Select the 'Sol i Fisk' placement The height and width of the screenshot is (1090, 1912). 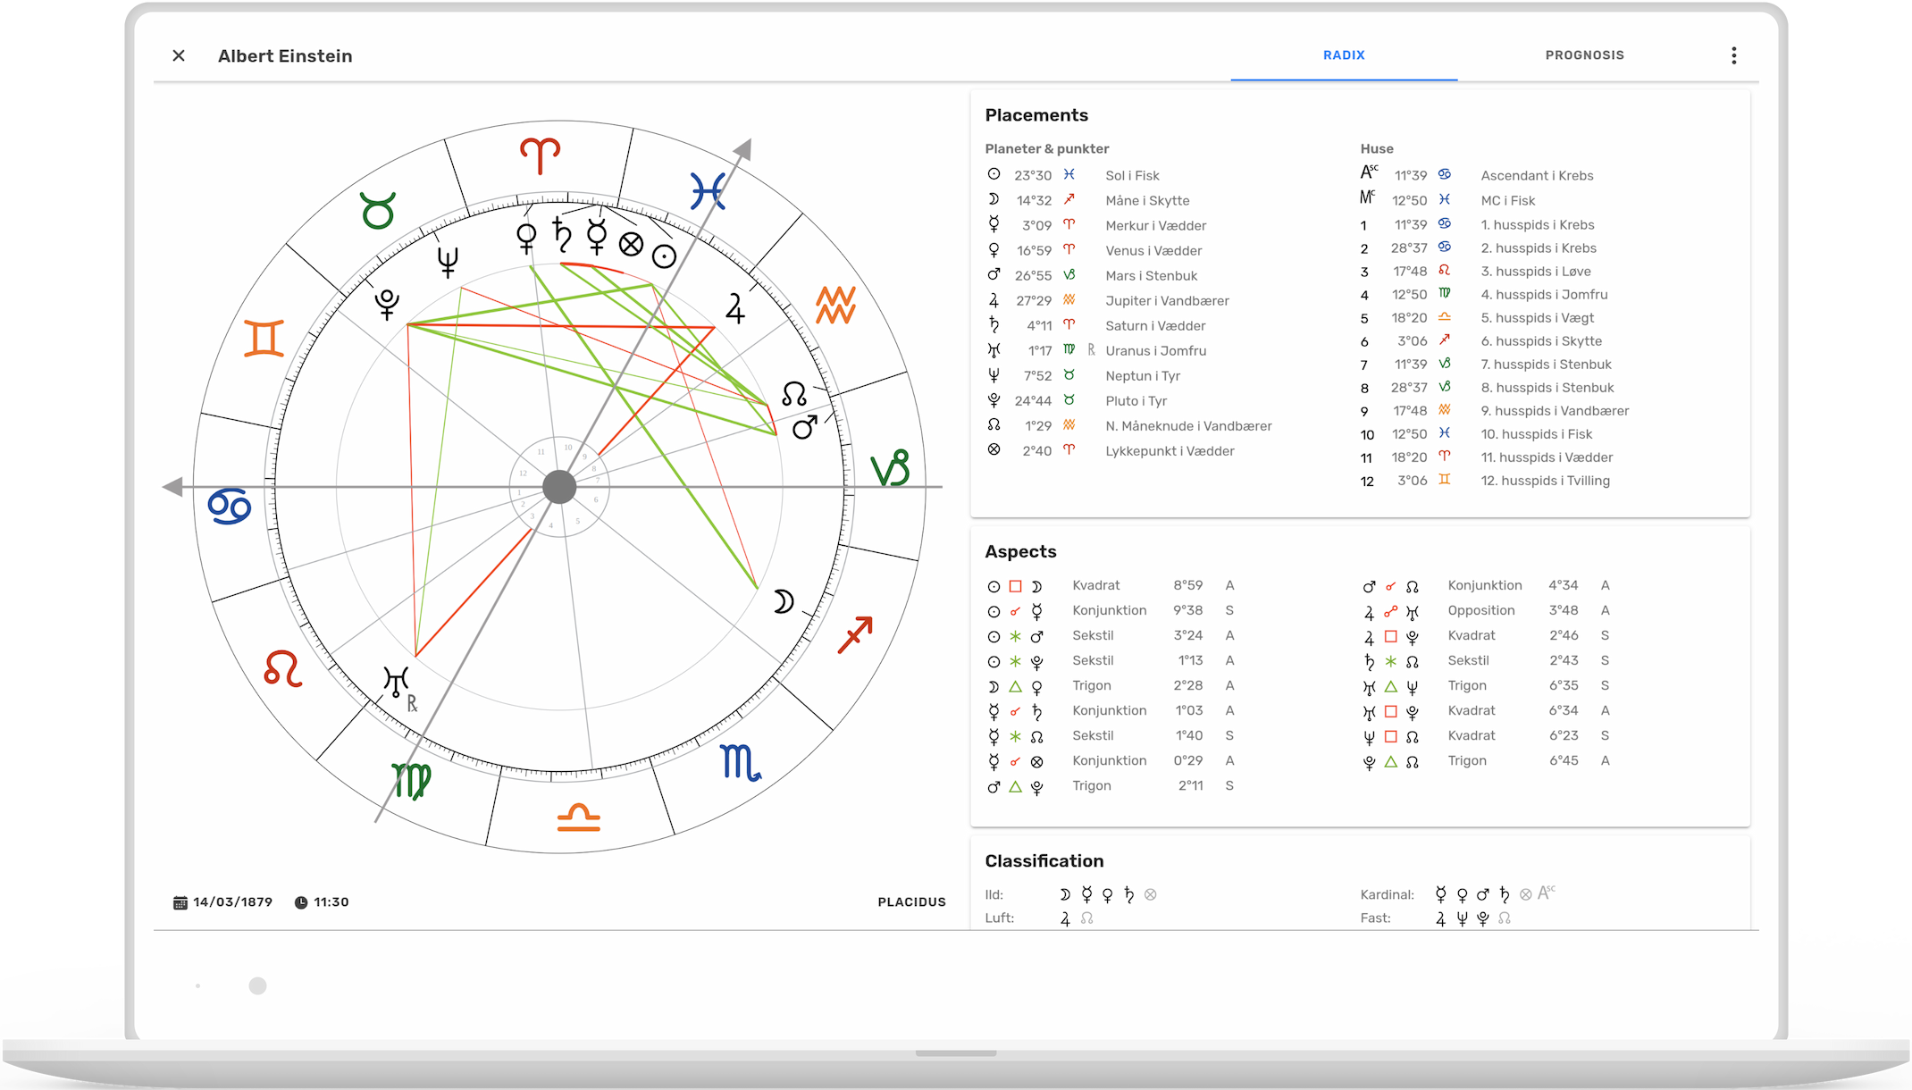[1132, 175]
